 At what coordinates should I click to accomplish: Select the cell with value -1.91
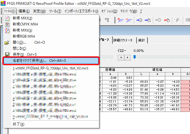click(110, 82)
